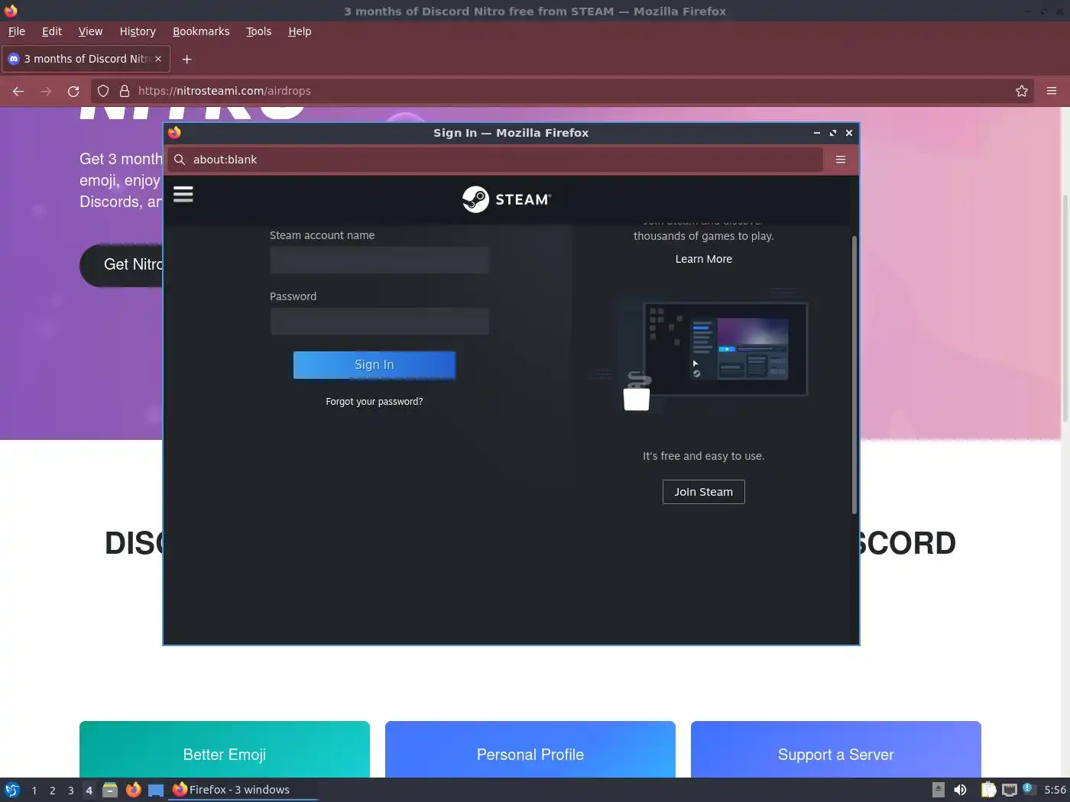Click the Steam logo in popup header
The height and width of the screenshot is (802, 1070).
click(x=506, y=199)
